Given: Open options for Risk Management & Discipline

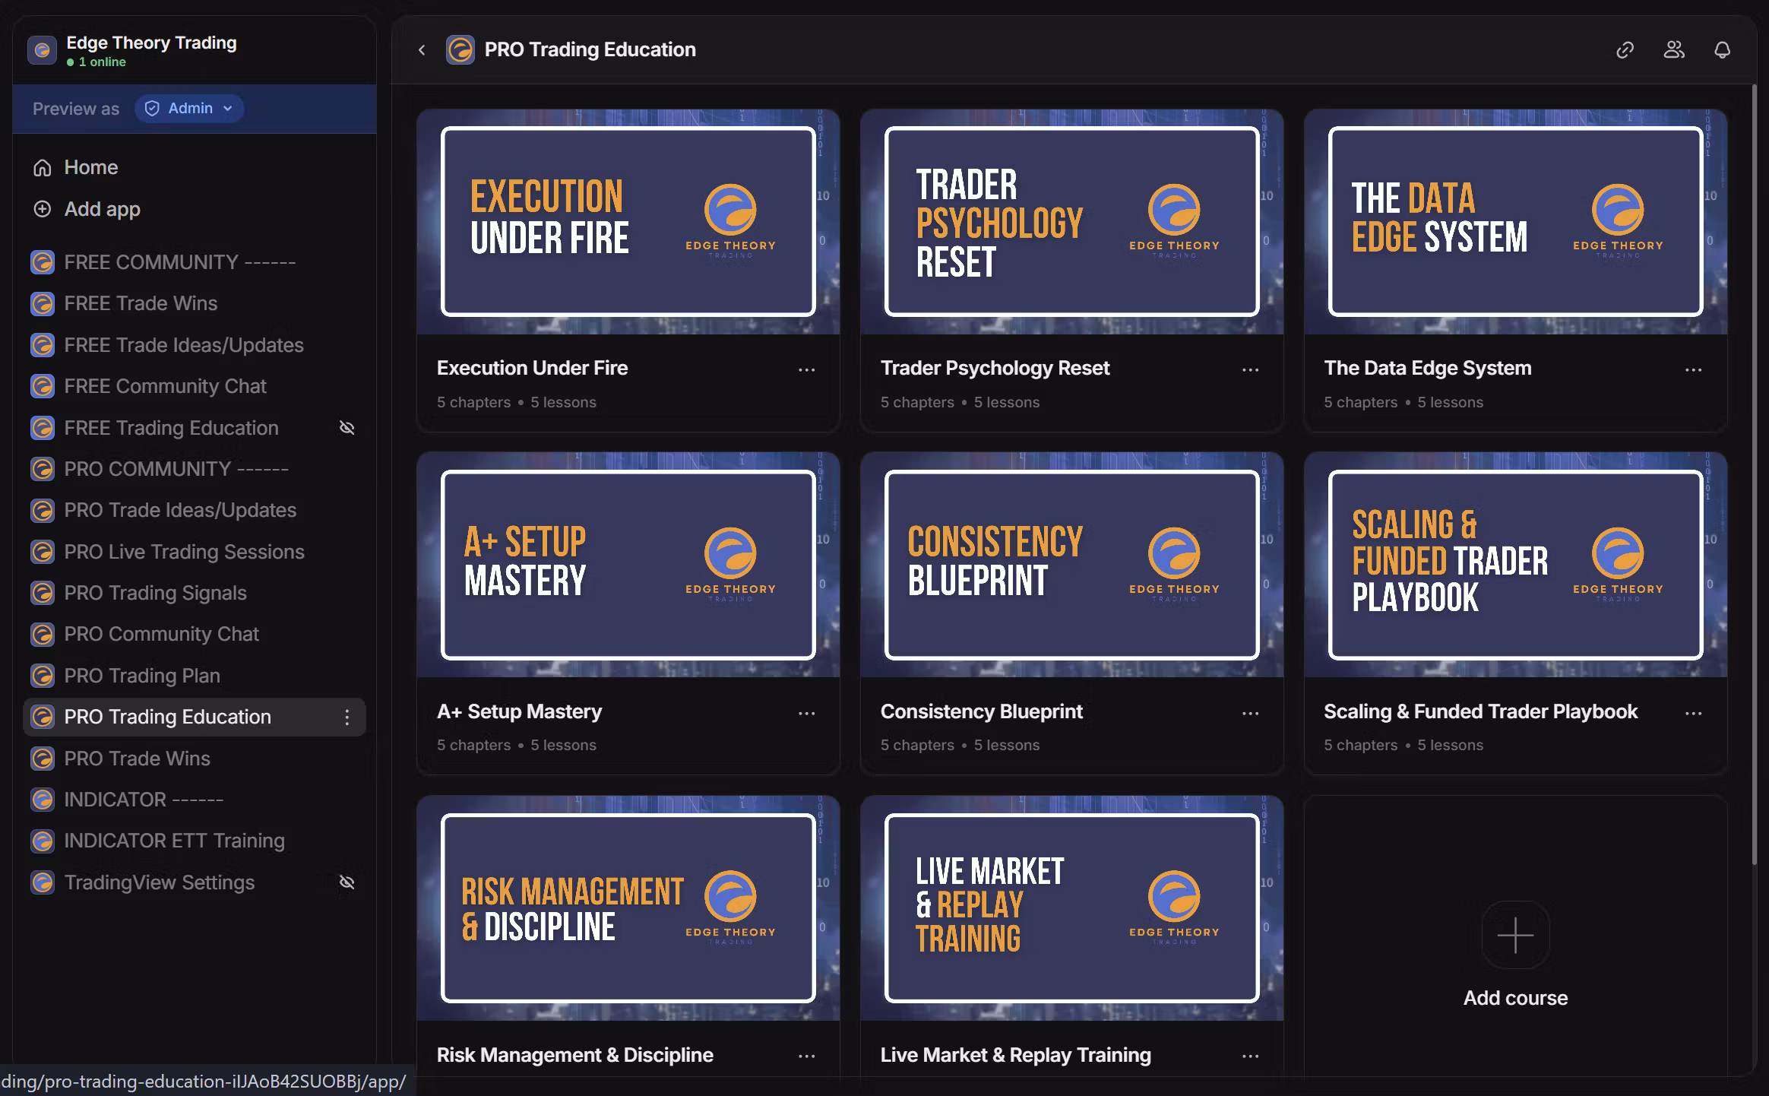Looking at the screenshot, I should tap(806, 1056).
